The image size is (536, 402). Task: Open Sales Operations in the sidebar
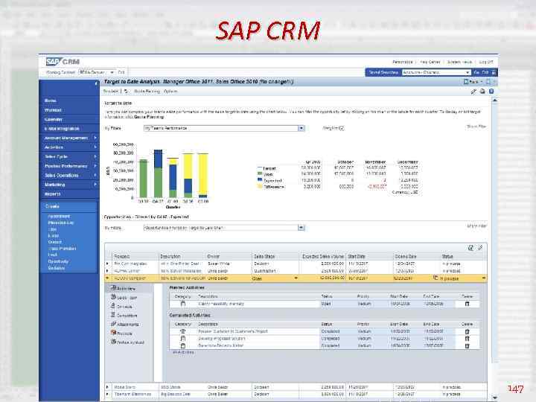click(62, 176)
